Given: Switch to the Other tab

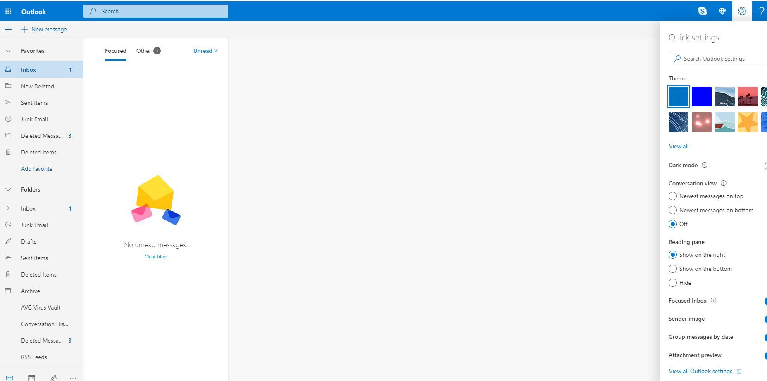Looking at the screenshot, I should pos(148,51).
